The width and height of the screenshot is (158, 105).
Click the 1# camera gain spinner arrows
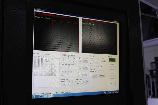point(72,84)
